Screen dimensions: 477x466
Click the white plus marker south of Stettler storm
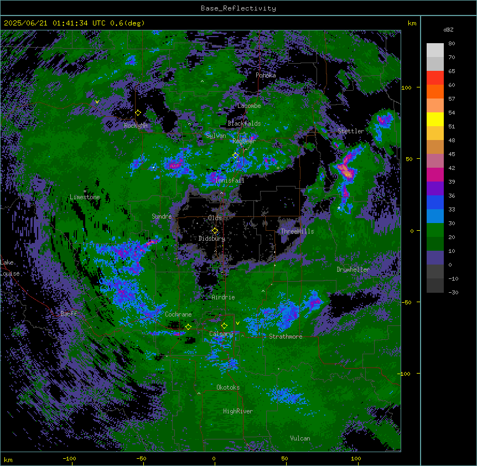pyautogui.click(x=339, y=208)
